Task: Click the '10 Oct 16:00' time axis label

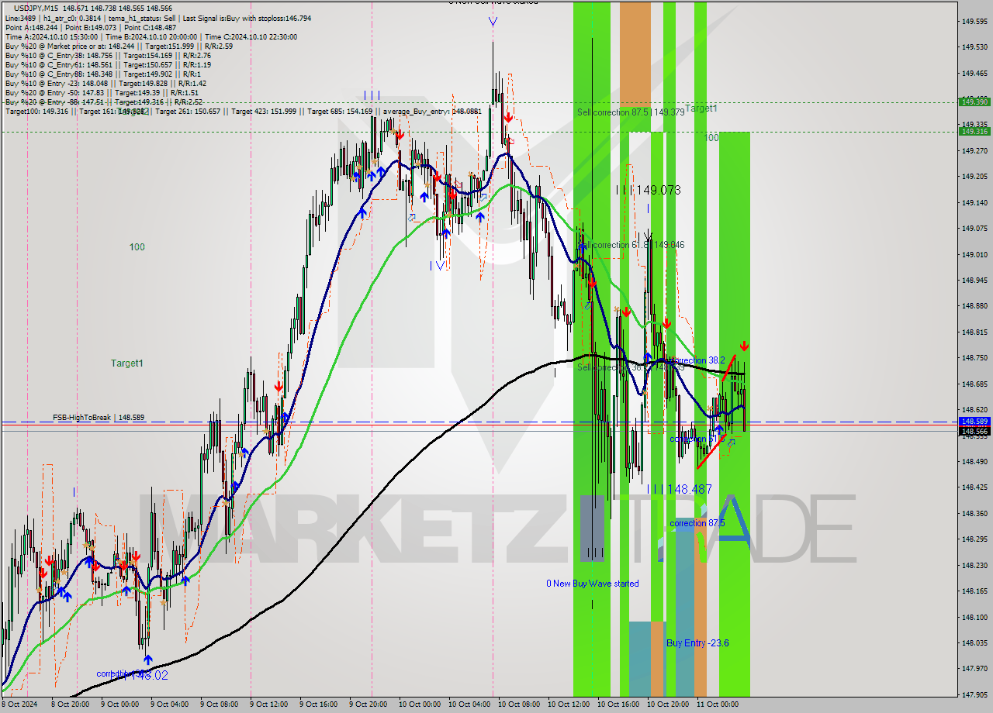Action: (618, 704)
